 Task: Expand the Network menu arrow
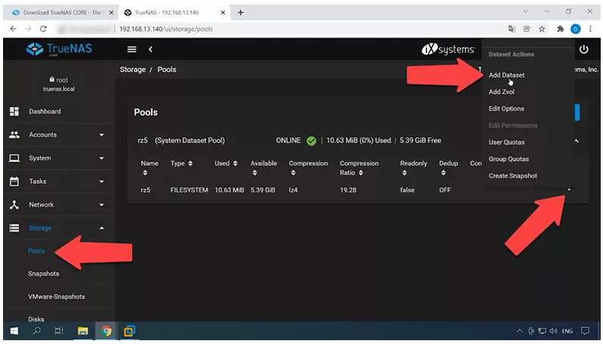tap(102, 205)
